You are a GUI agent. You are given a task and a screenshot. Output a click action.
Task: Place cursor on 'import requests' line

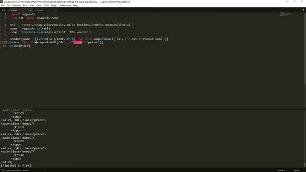(x=22, y=14)
